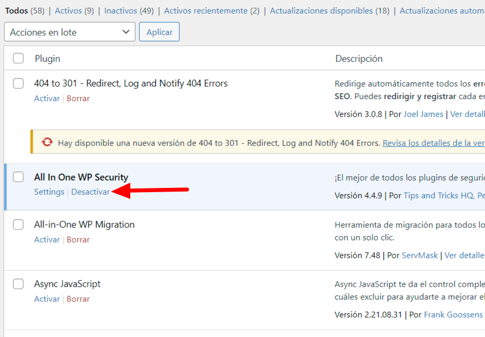This screenshot has height=337, width=485.
Task: Open the Activos recientemente (2) filter
Action: click(212, 11)
